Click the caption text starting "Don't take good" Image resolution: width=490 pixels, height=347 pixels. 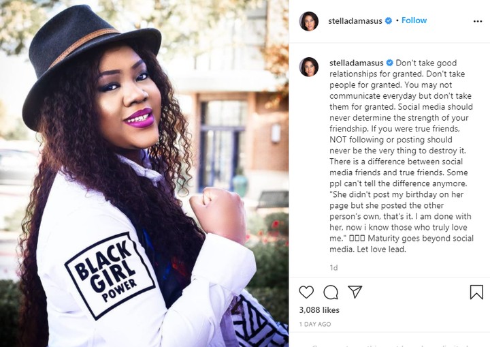pos(402,156)
